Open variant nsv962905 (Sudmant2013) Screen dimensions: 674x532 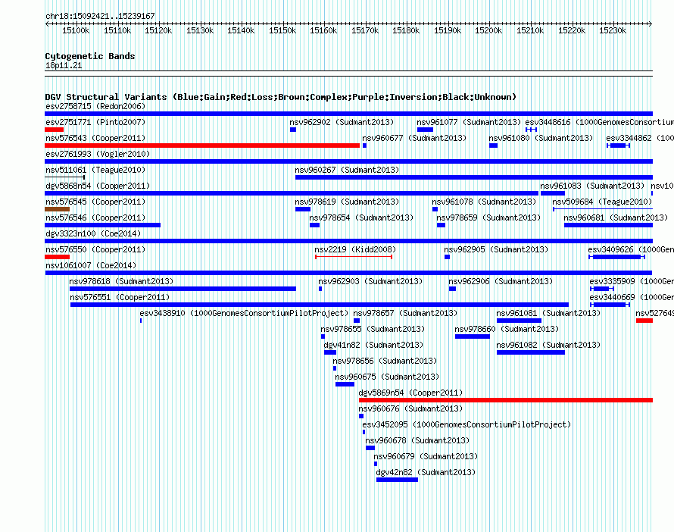pos(496,249)
